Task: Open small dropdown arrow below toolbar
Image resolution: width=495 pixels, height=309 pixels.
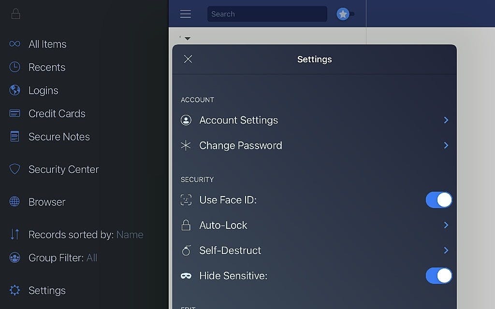Action: [x=188, y=38]
